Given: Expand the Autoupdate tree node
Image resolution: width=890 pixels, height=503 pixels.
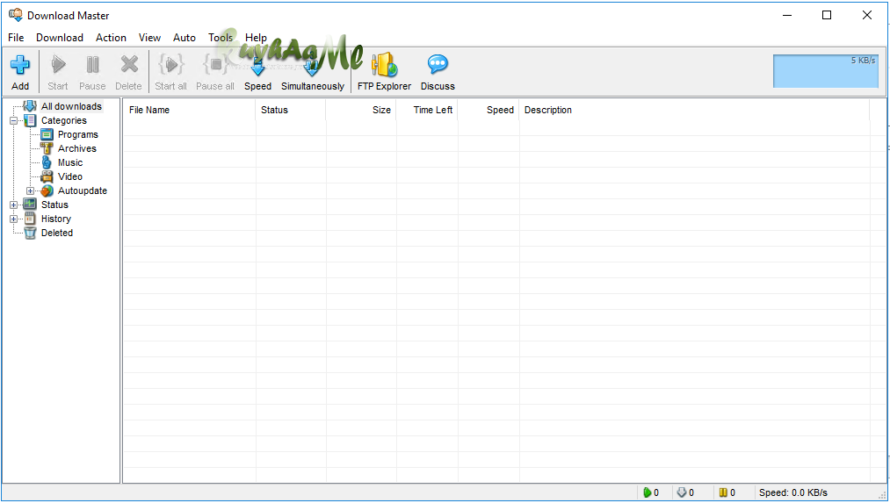Looking at the screenshot, I should pos(30,190).
